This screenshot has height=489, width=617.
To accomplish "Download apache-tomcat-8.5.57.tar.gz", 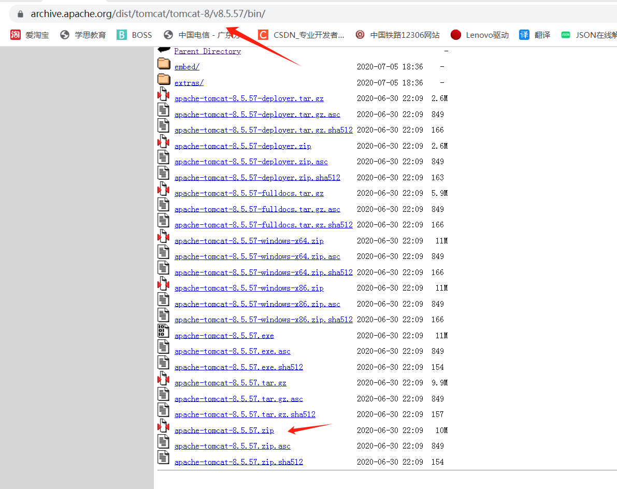I will point(230,383).
